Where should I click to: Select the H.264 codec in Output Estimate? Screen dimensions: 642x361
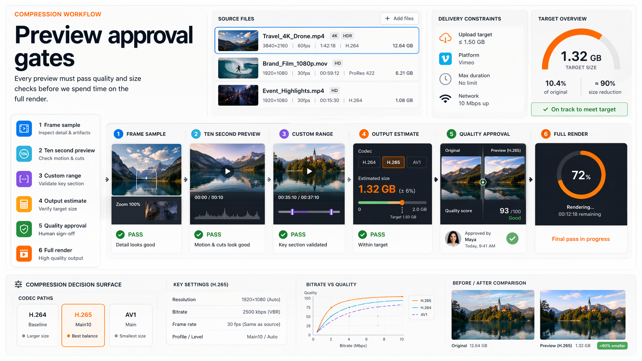(369, 162)
